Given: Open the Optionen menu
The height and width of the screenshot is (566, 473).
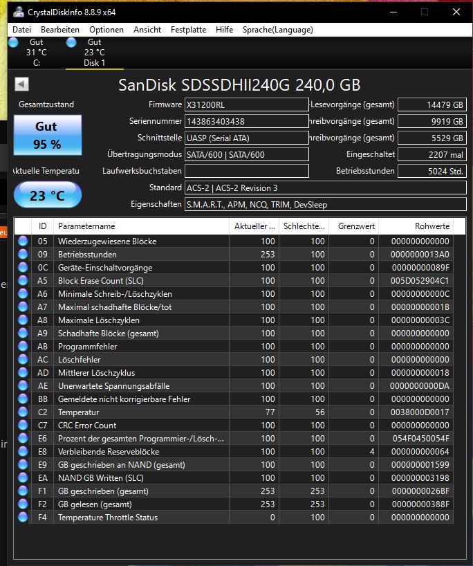Looking at the screenshot, I should pos(106,30).
